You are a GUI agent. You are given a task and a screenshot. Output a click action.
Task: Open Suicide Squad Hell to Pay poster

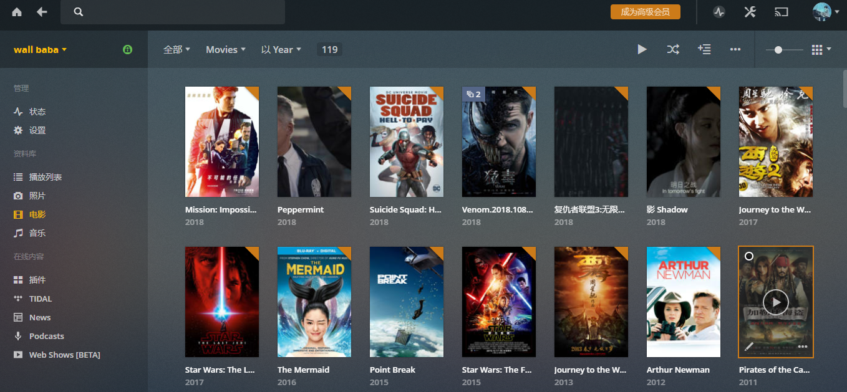tap(407, 141)
